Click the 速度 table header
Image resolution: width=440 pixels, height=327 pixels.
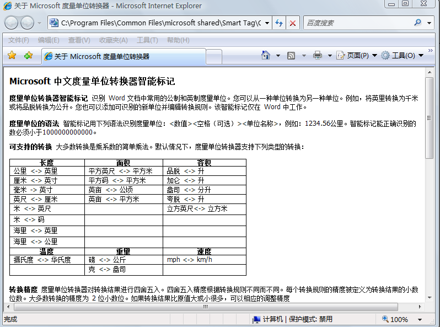204,251
